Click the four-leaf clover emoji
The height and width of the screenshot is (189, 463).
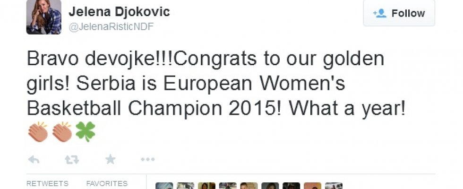coord(85,131)
